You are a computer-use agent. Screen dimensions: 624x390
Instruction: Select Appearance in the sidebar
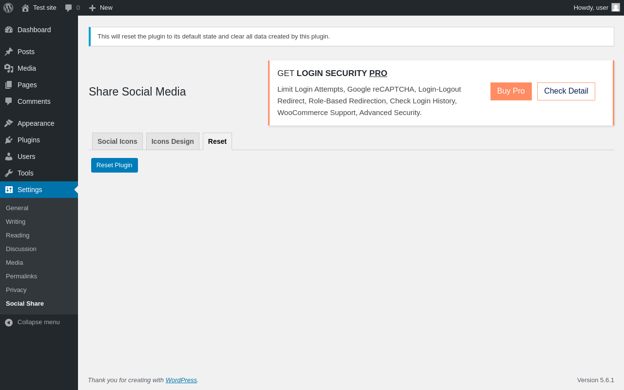pos(39,123)
